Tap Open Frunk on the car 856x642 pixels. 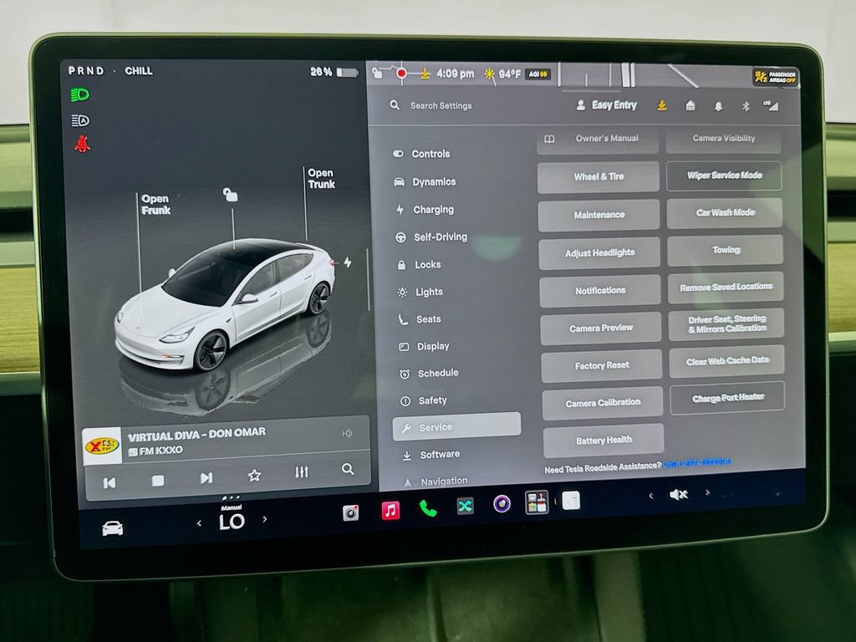[x=155, y=205]
